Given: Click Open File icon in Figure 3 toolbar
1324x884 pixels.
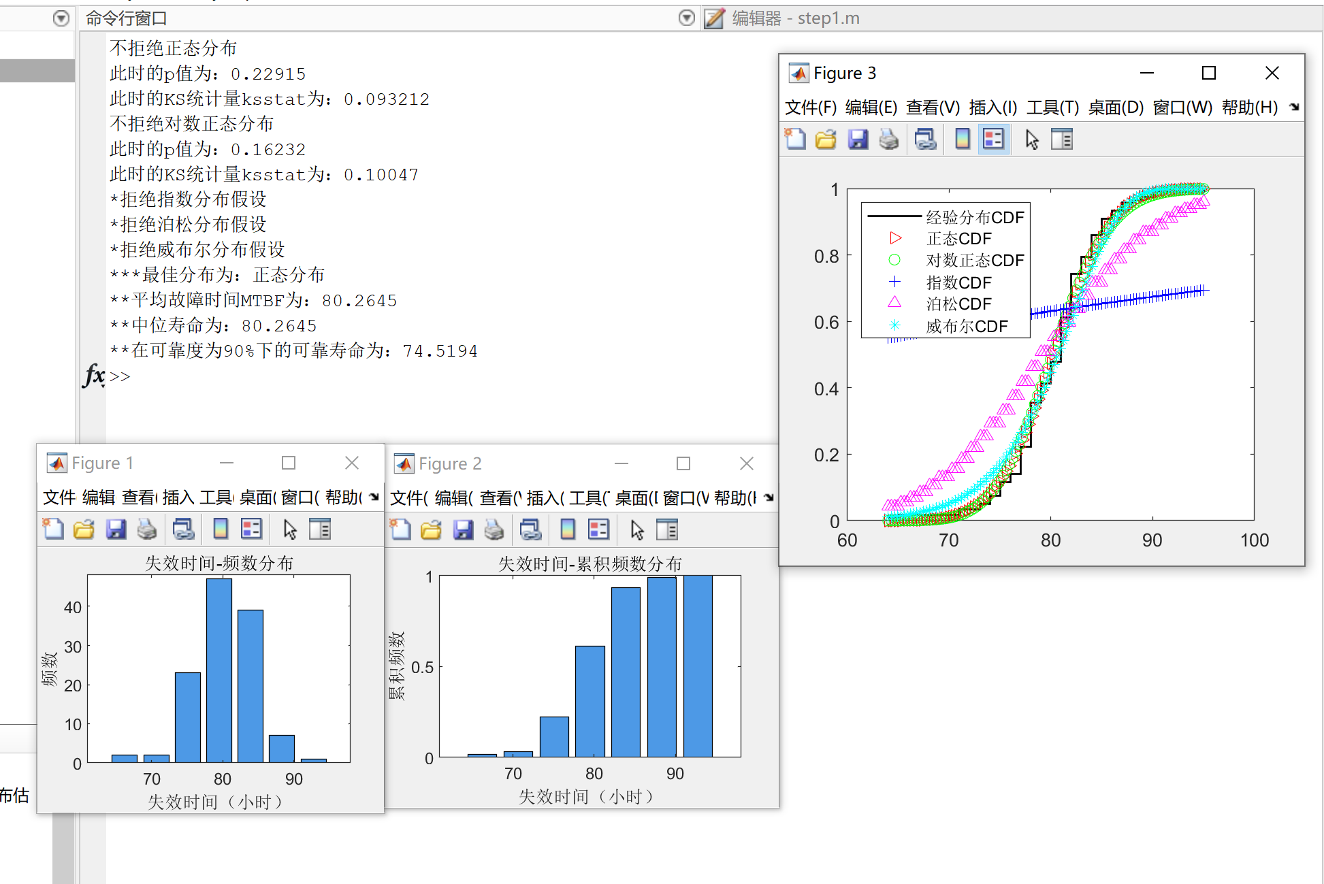Looking at the screenshot, I should click(x=826, y=140).
